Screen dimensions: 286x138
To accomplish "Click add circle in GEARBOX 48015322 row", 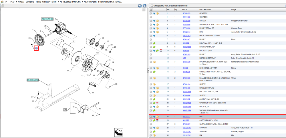I will click(x=151, y=17).
